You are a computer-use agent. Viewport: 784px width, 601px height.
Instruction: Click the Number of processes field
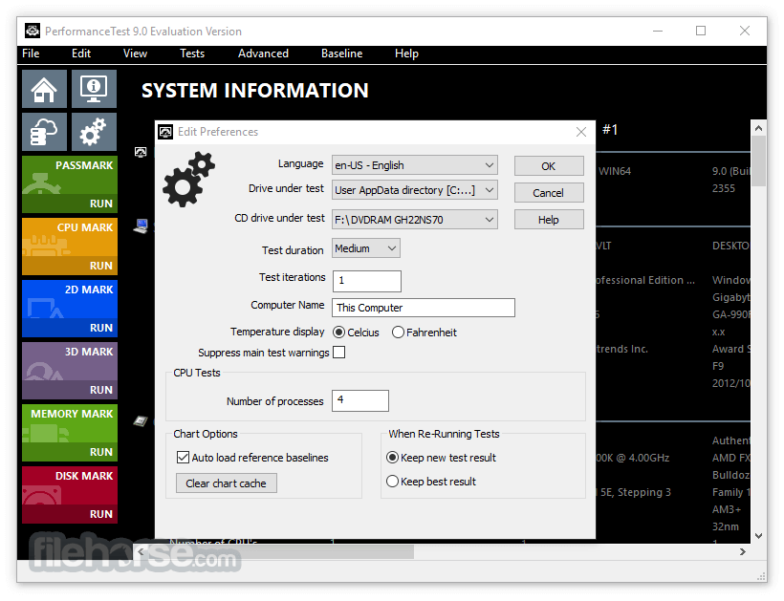coord(360,400)
